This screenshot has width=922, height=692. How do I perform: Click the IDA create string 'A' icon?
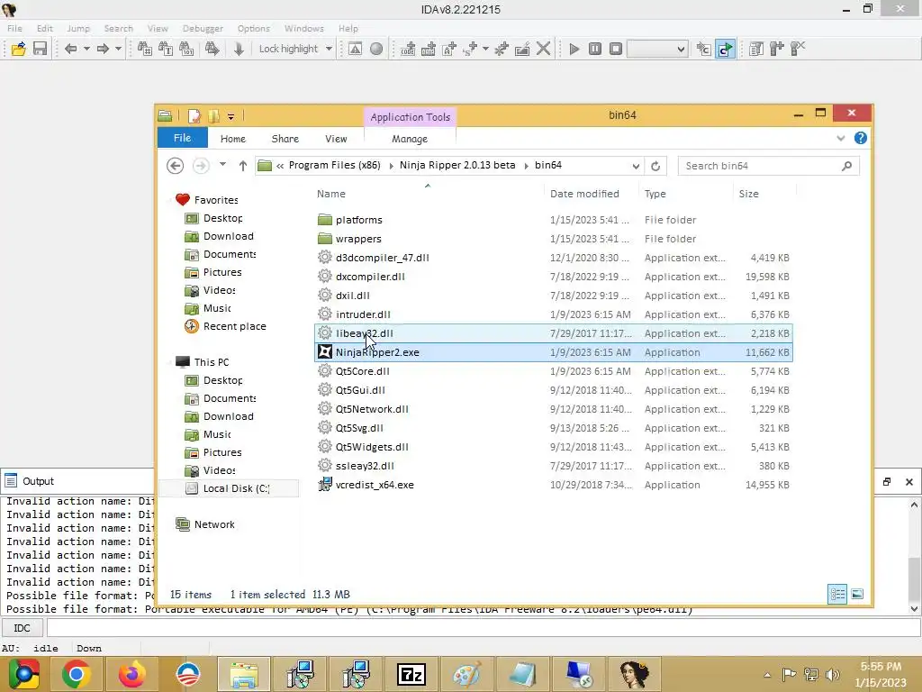(449, 49)
